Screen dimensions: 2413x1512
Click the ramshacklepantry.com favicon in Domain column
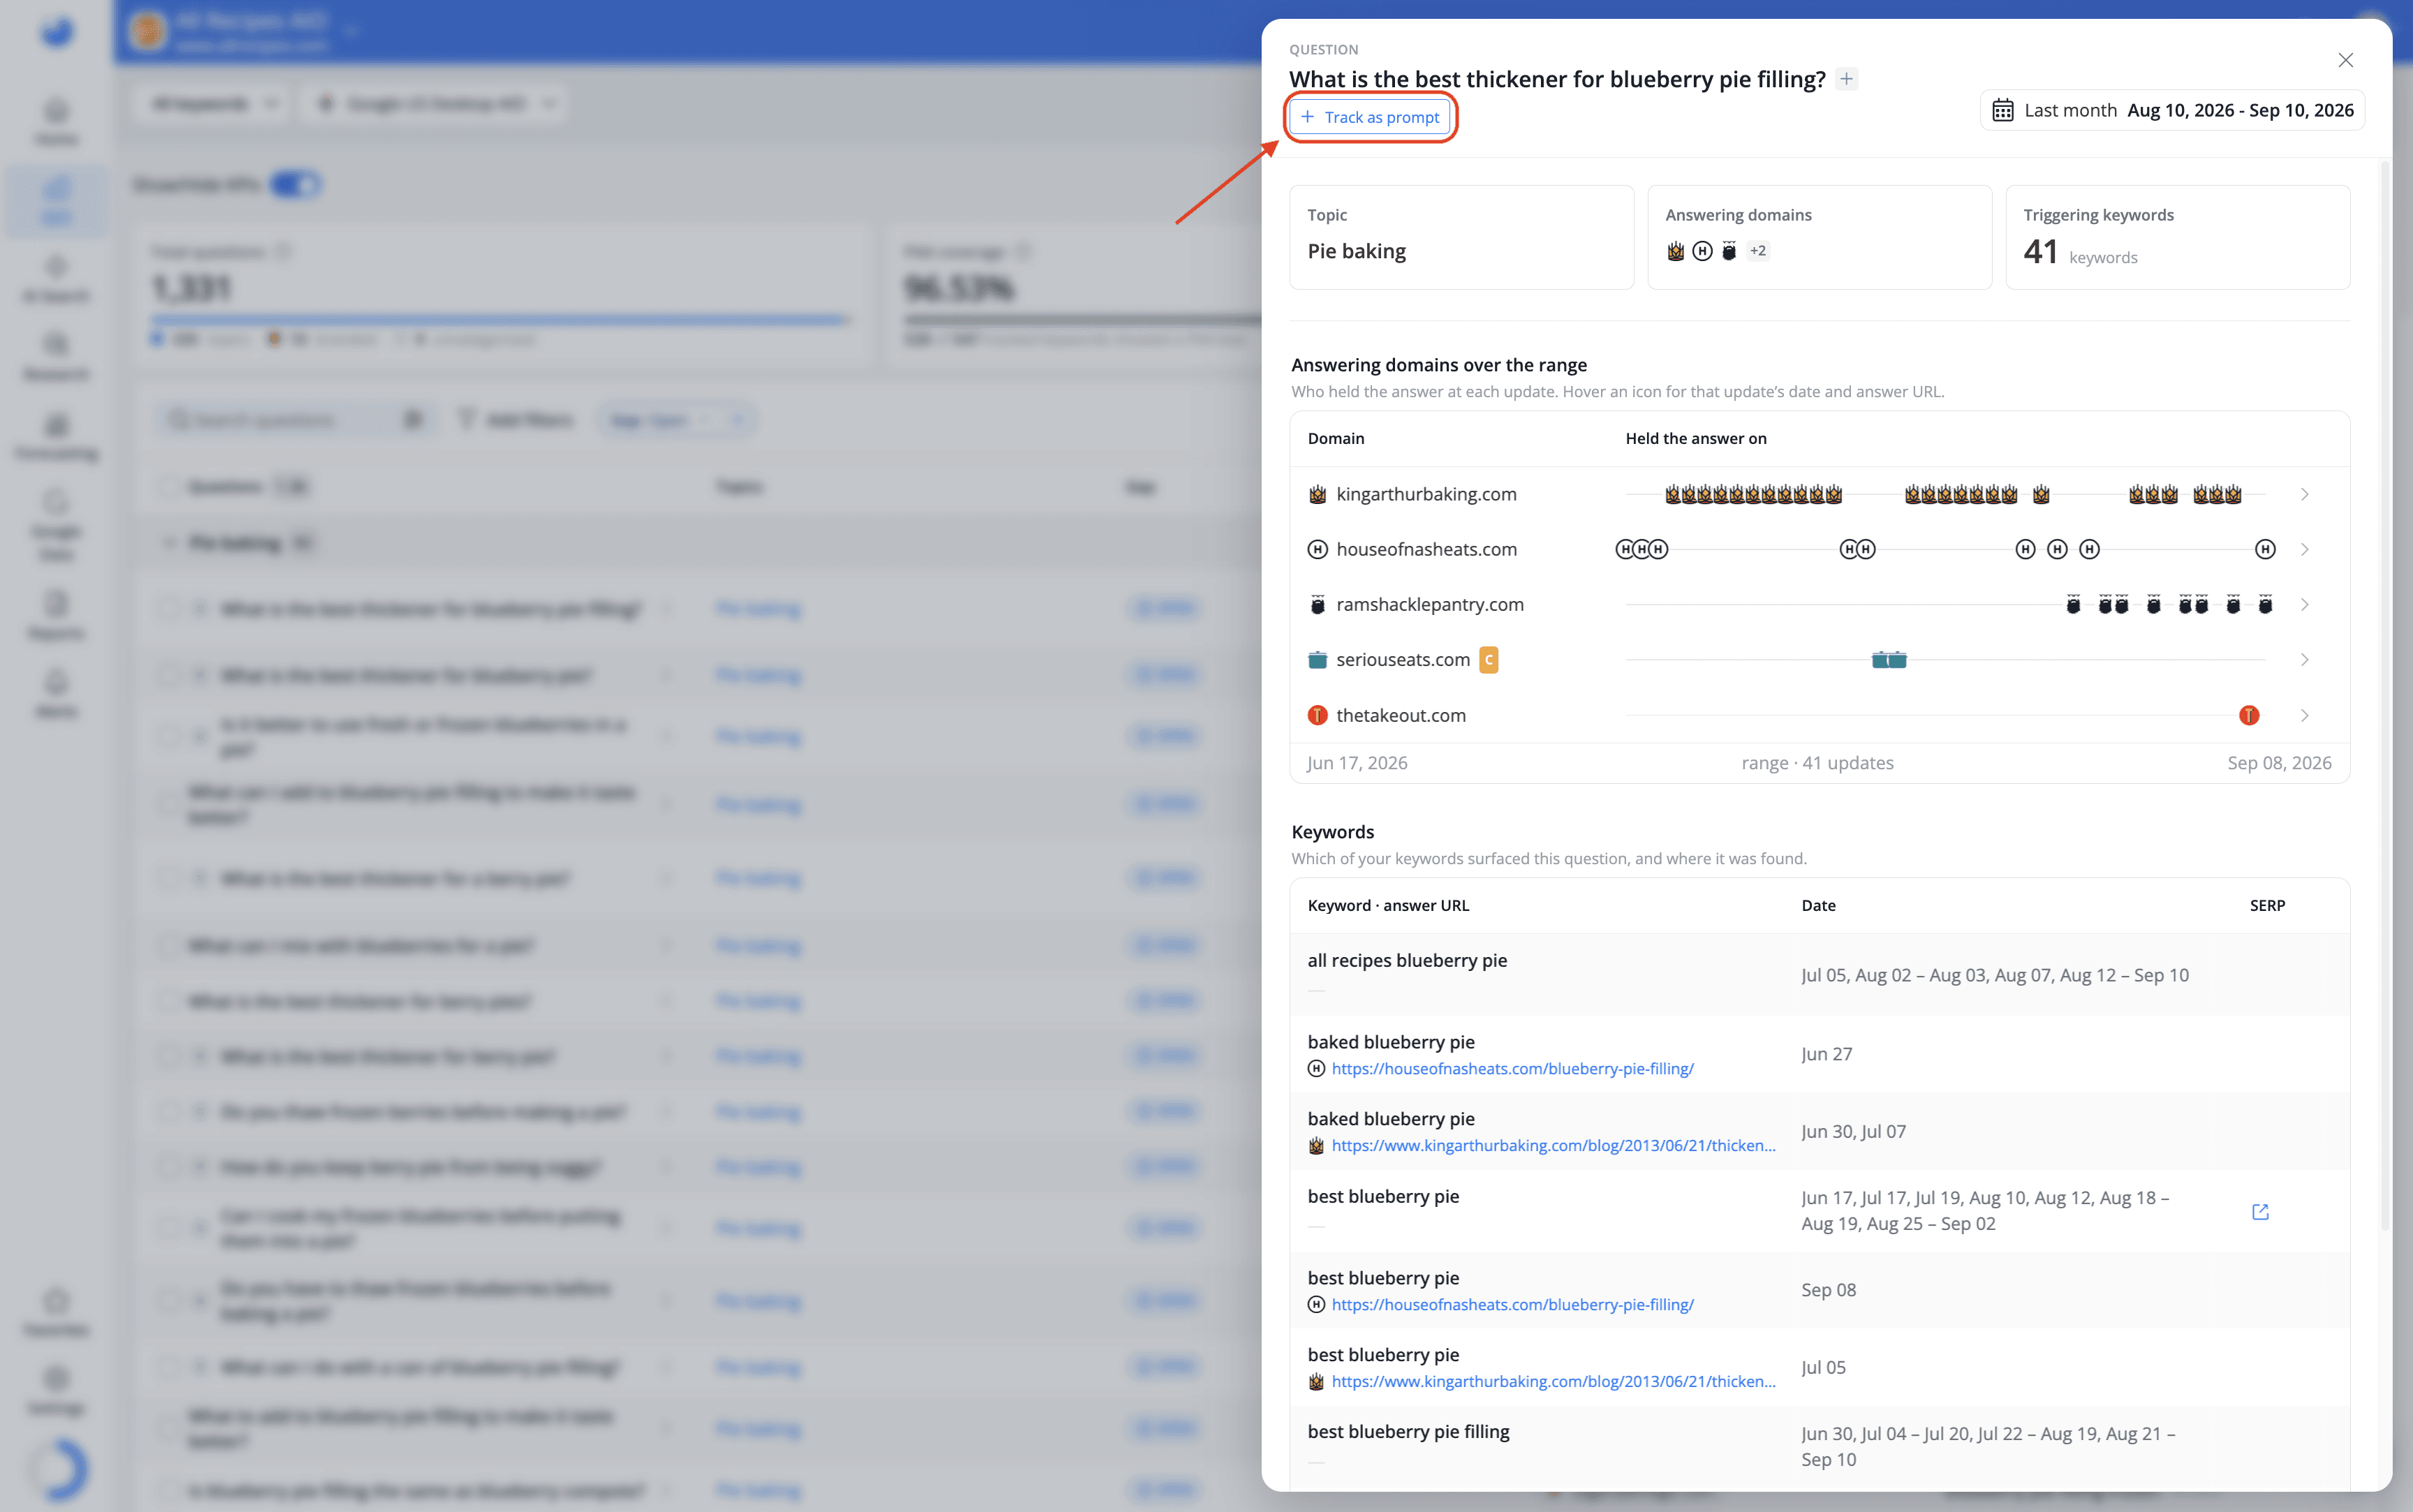pos(1318,604)
